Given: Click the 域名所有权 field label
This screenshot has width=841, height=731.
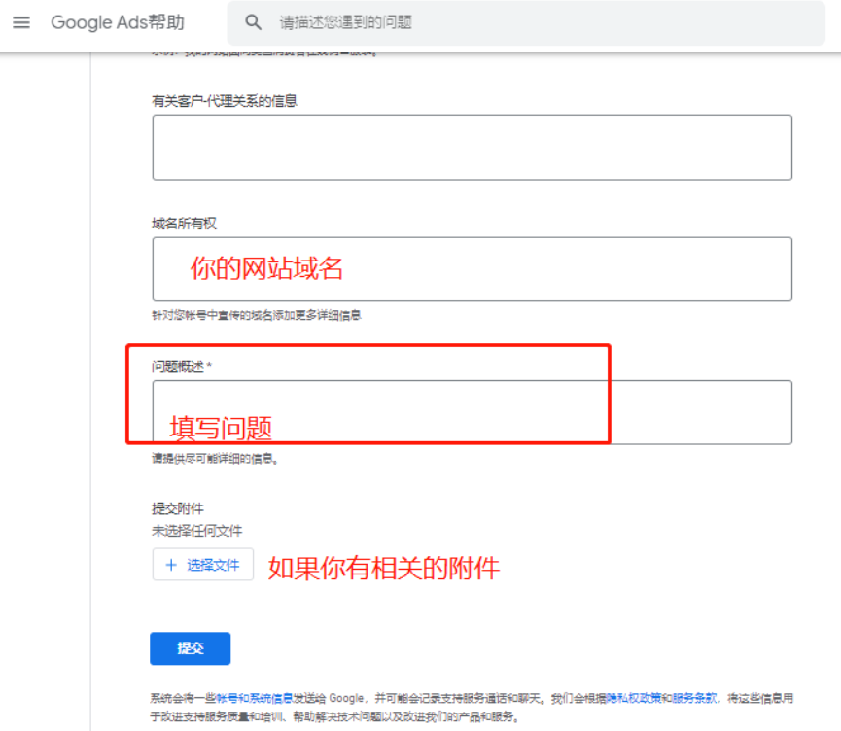Looking at the screenshot, I should point(184,223).
